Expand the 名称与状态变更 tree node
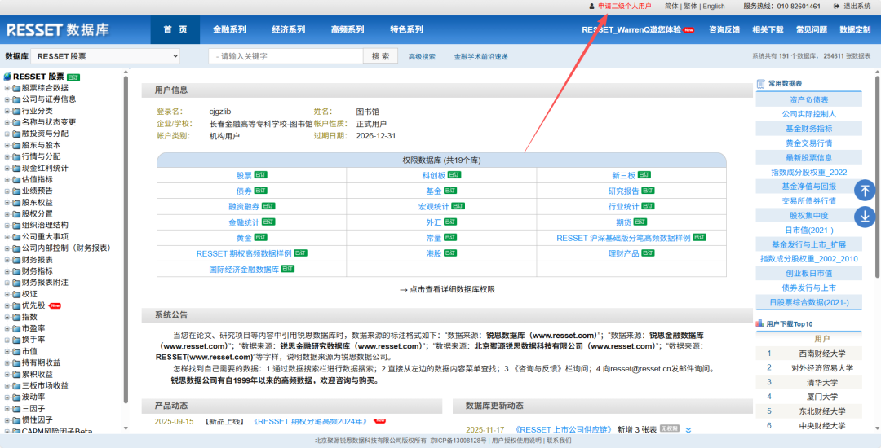 [x=7, y=122]
